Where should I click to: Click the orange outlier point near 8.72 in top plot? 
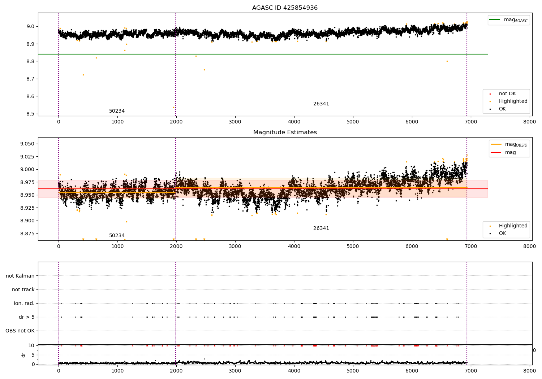pyautogui.click(x=83, y=75)
